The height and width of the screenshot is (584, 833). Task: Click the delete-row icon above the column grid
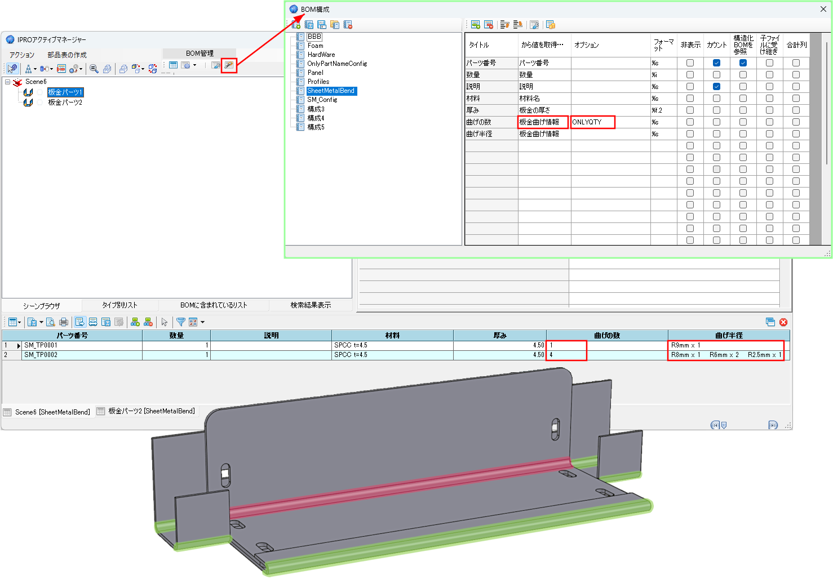489,25
